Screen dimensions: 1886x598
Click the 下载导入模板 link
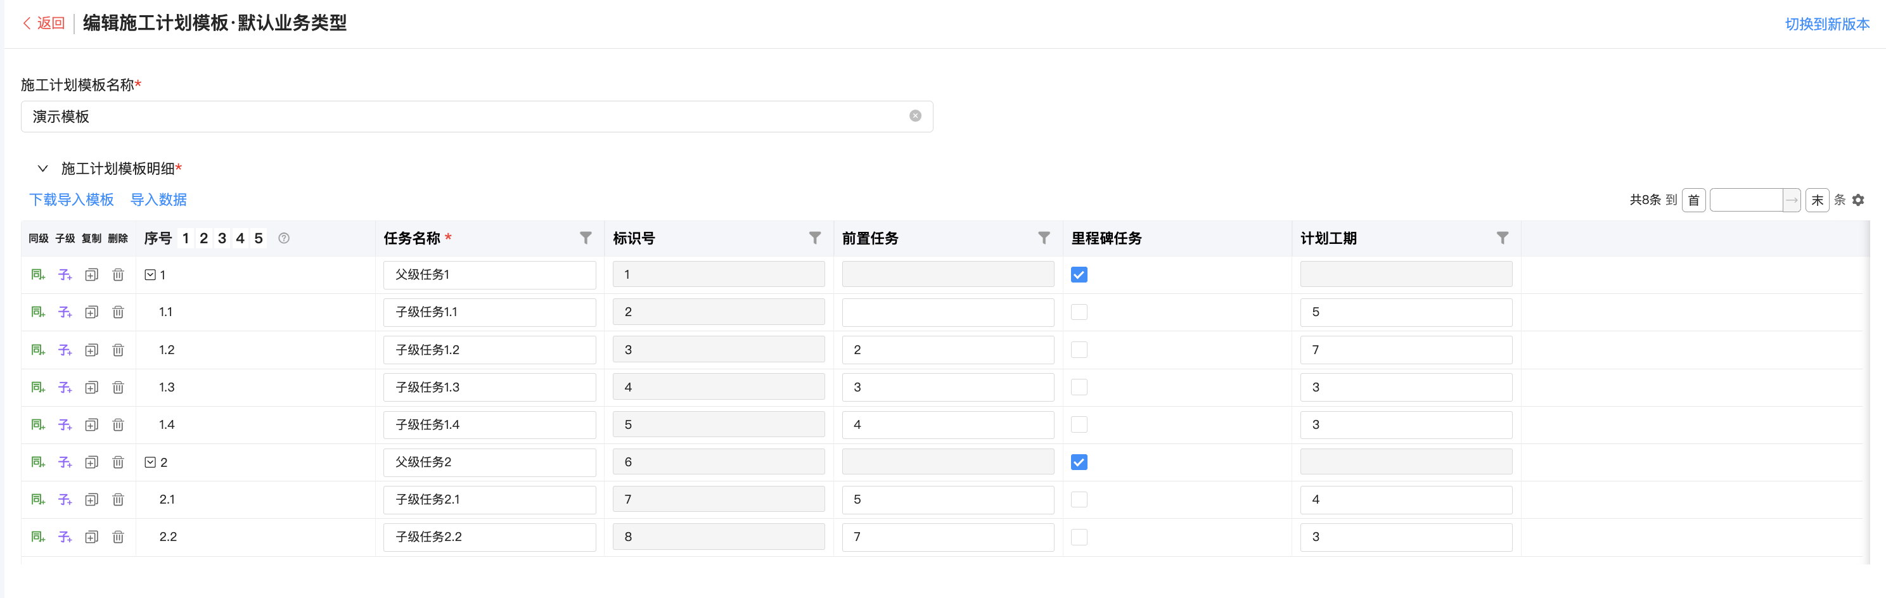[71, 200]
